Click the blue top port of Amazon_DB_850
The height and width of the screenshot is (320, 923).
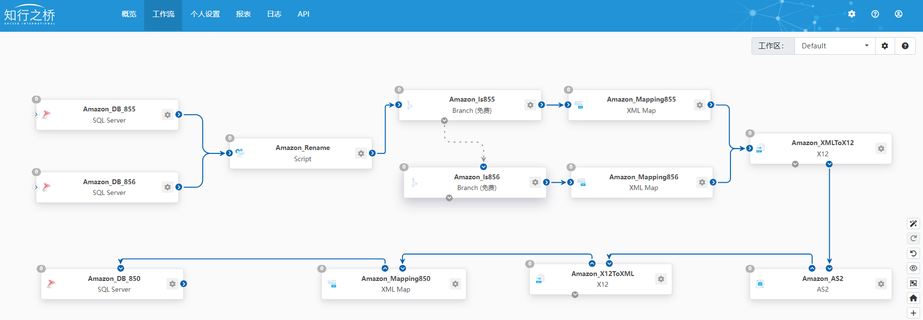(121, 268)
